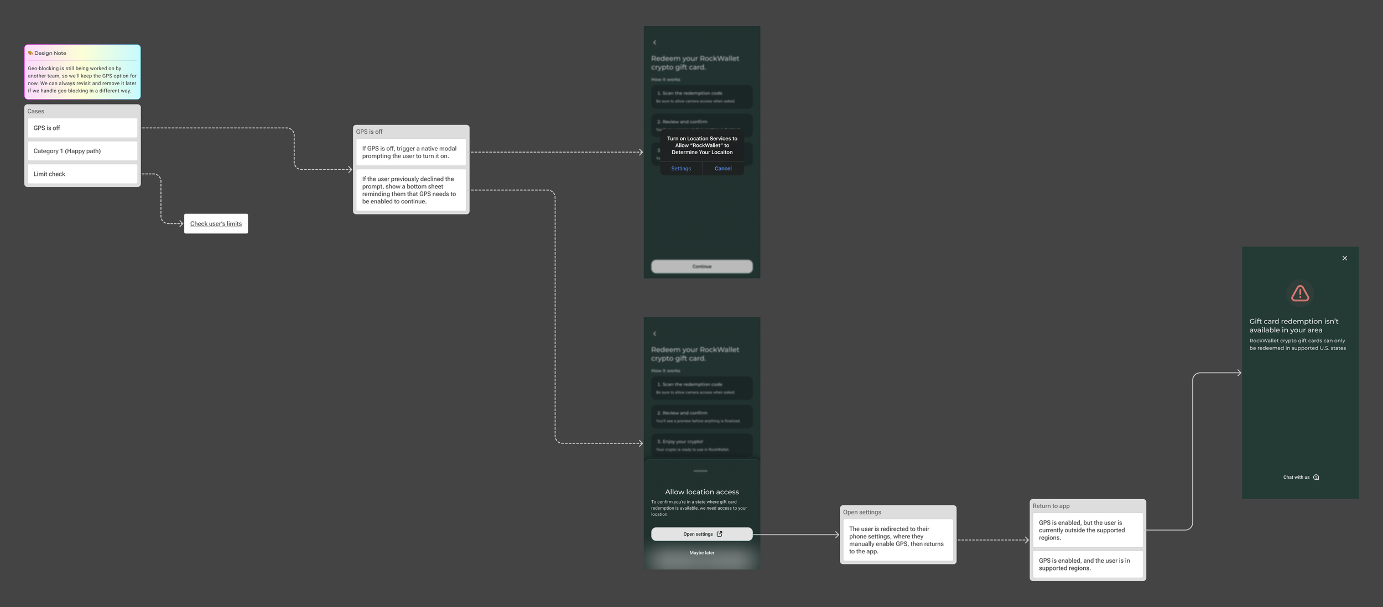This screenshot has width=1383, height=607.
Task: Click 'Redeem your RockWallet' title, lower phone
Action: [x=695, y=354]
